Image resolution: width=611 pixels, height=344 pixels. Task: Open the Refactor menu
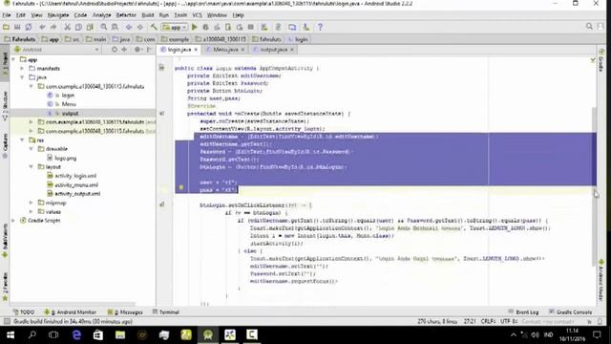coord(126,15)
